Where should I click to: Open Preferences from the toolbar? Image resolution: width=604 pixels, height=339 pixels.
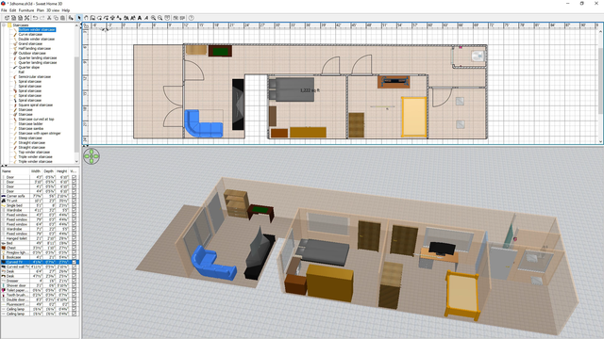[x=26, y=18]
